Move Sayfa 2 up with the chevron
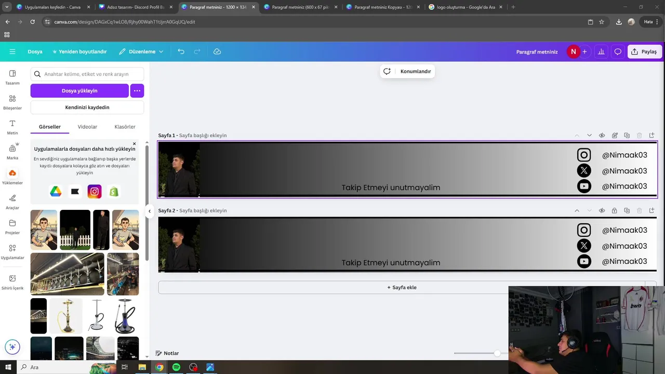665x374 pixels. coord(577,210)
